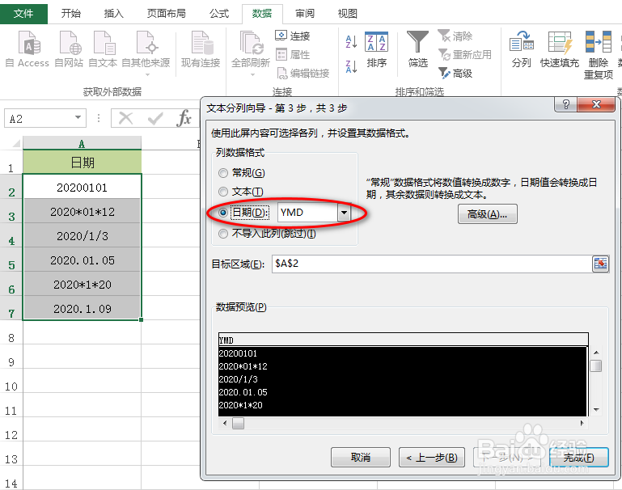
Task: Click the 完成(F) button
Action: (579, 458)
